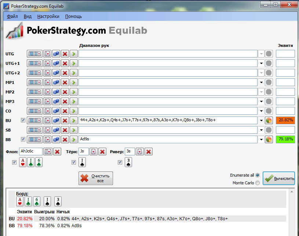Viewport: 299px width, 236px height.
Task: Open the flop card selector icon
Action: pyautogui.click(x=48, y=152)
